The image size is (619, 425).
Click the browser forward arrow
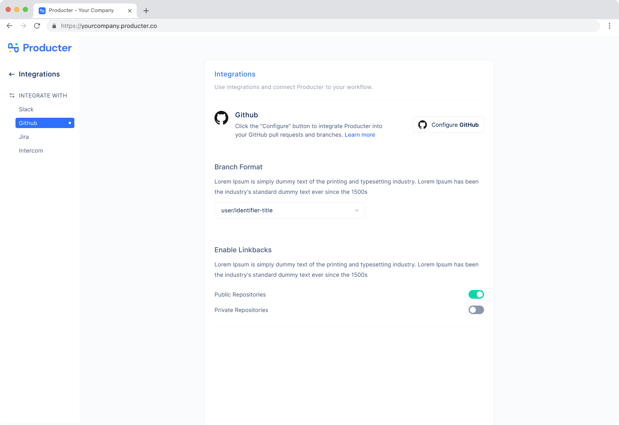(x=23, y=26)
